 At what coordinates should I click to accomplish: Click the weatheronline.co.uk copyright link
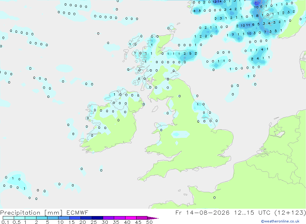(x=280, y=221)
